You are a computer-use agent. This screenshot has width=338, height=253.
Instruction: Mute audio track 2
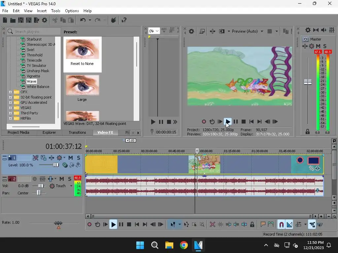pos(62,179)
